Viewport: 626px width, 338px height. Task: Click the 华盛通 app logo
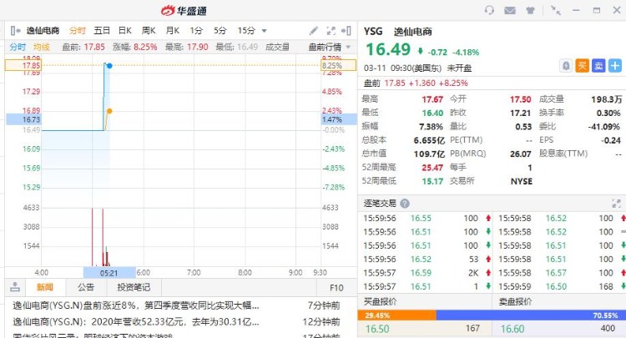click(x=184, y=11)
